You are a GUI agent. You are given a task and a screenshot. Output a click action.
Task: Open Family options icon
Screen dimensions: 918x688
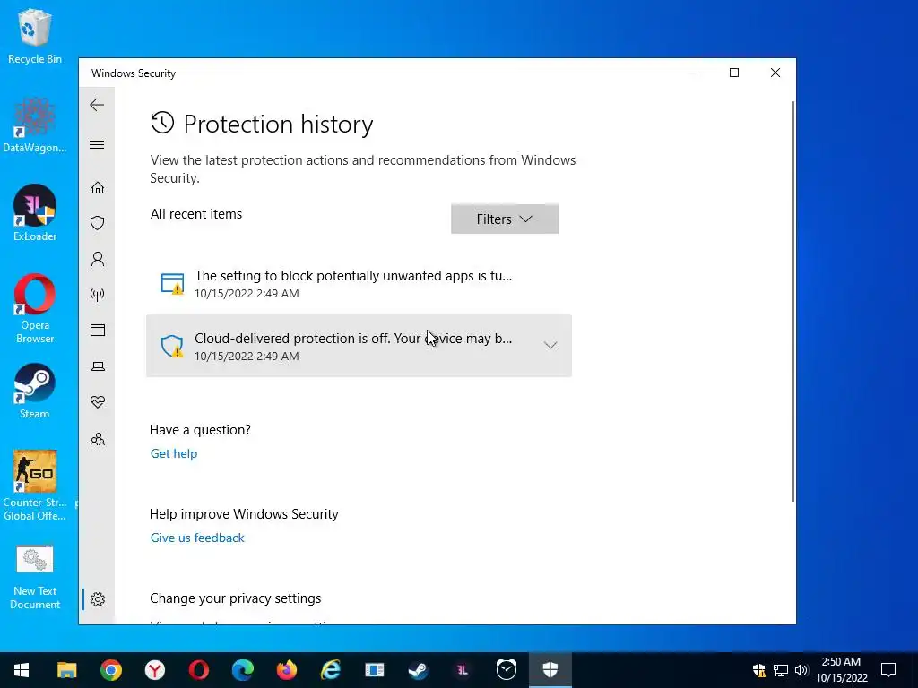[x=98, y=439]
